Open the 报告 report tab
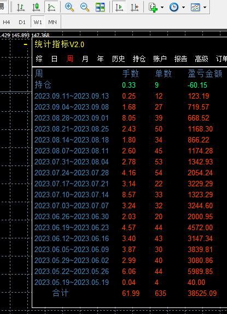Viewport: 227px width, 314px height. [181, 59]
